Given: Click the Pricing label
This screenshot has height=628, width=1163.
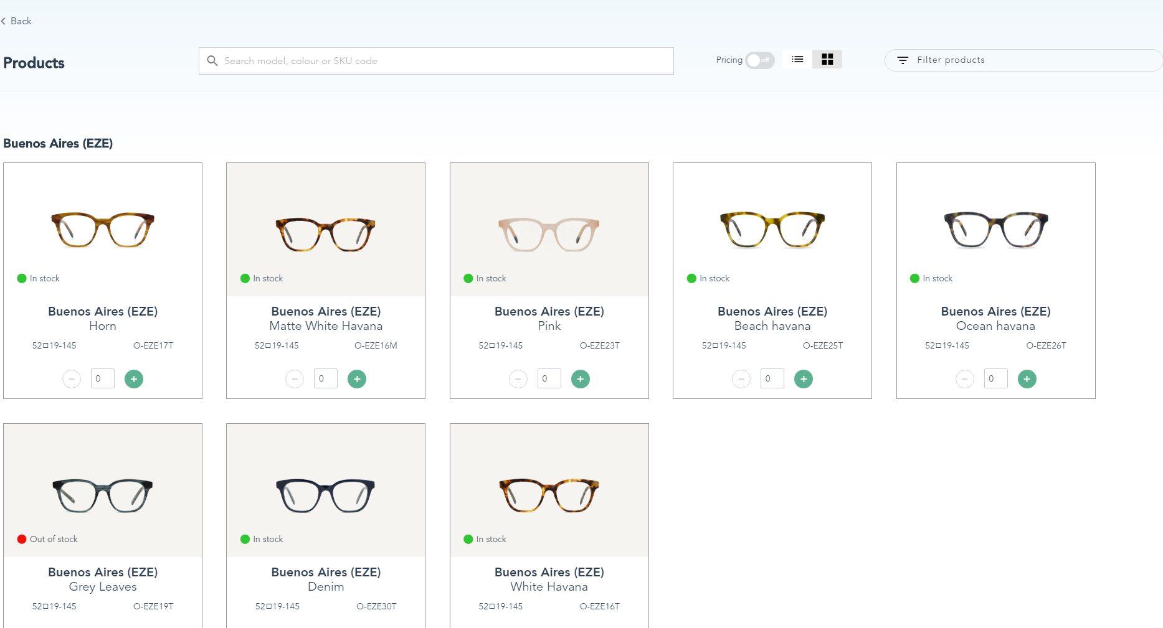Looking at the screenshot, I should pyautogui.click(x=729, y=60).
